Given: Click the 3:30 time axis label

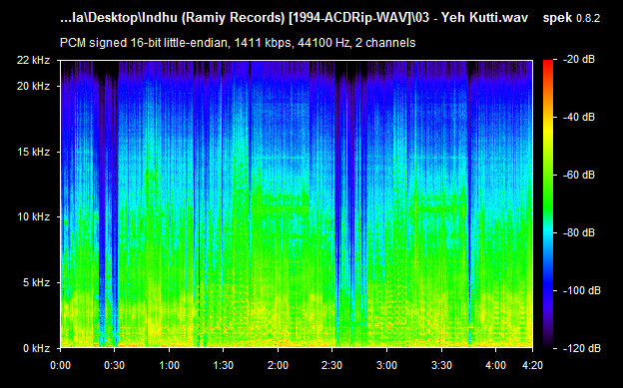Looking at the screenshot, I should [x=441, y=365].
